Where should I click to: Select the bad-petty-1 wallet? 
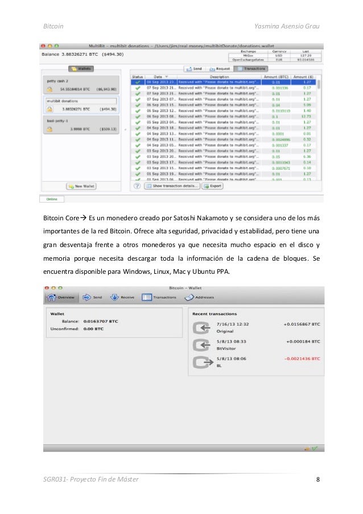[x=81, y=125]
